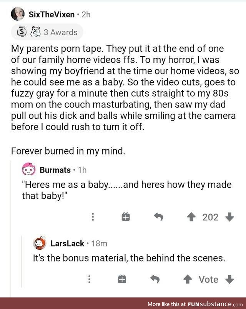Screen dimensions: 246x309
Task: Toggle upvote on Burmats' comment
Action: point(191,217)
